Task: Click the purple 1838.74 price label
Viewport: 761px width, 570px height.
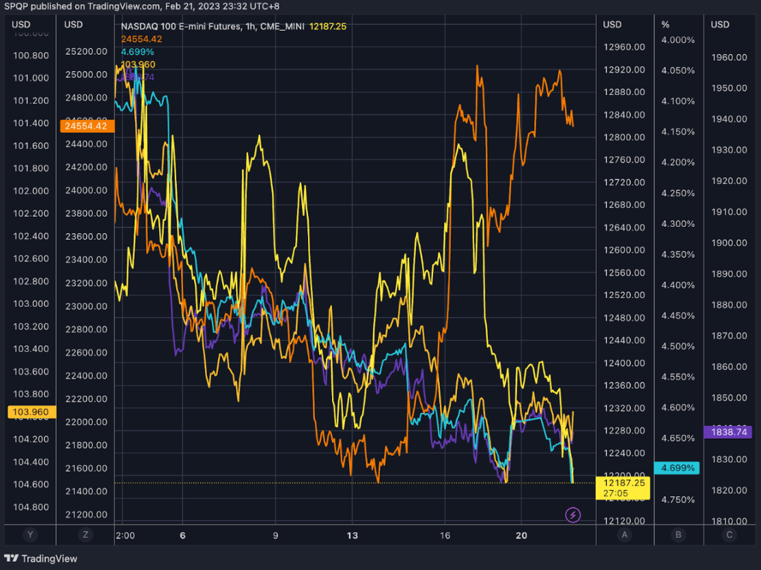Action: pos(728,433)
